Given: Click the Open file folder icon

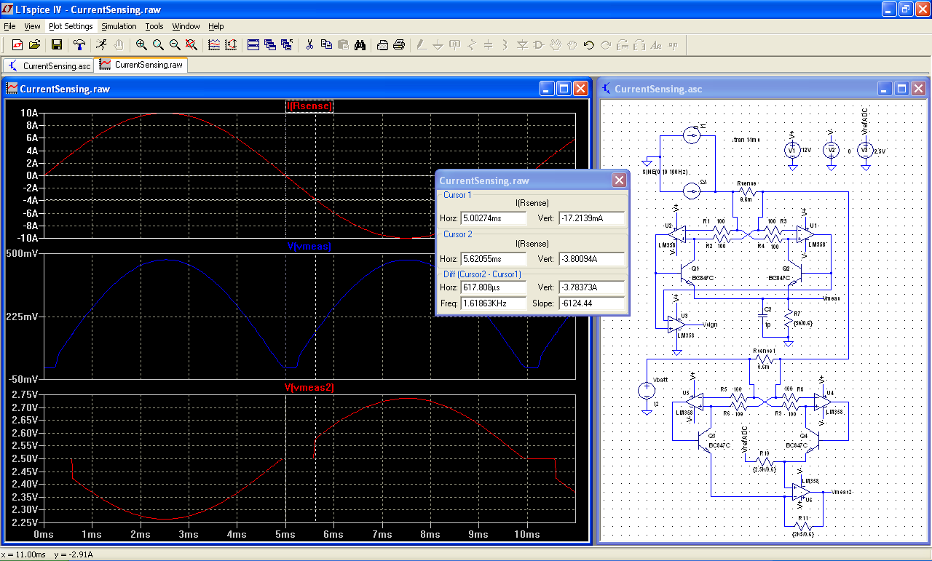Looking at the screenshot, I should point(34,45).
